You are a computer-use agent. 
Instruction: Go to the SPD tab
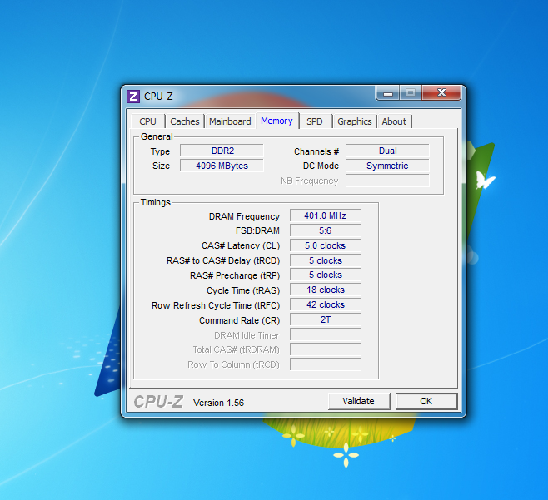315,121
